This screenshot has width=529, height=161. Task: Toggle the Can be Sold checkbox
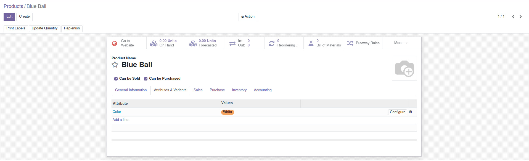tap(116, 79)
